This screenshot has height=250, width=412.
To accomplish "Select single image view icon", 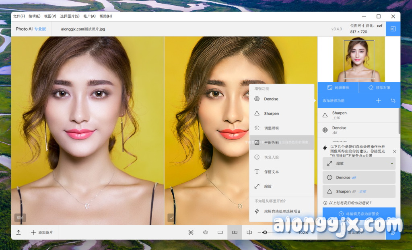I will coord(220,232).
